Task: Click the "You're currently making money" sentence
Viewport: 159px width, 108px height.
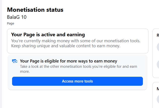Action: coord(75,41)
